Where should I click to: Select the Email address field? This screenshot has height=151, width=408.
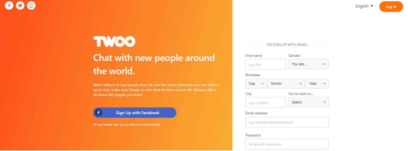(x=287, y=122)
